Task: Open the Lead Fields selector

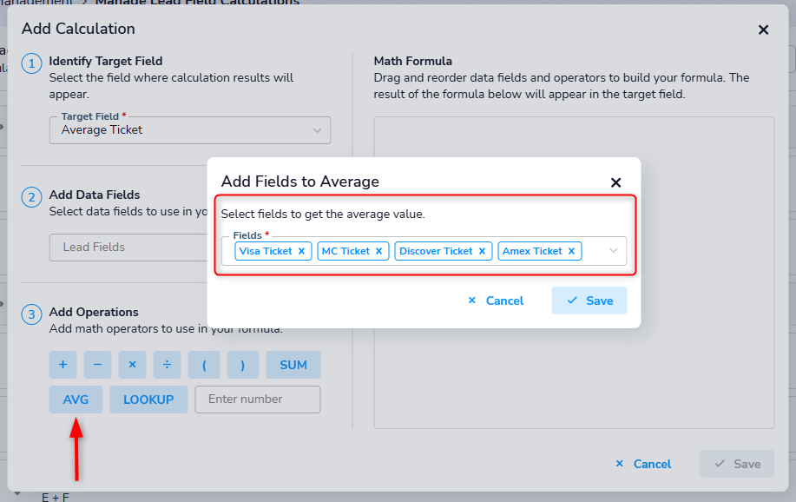Action: pyautogui.click(x=130, y=247)
